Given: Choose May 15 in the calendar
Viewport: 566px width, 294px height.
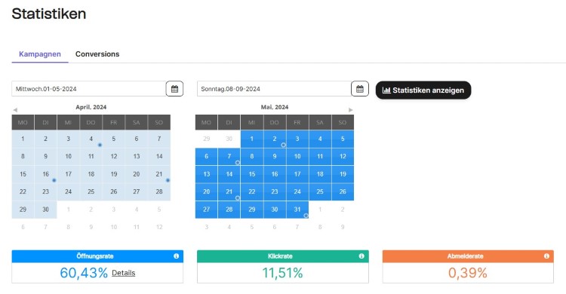Looking at the screenshot, I should tap(251, 174).
